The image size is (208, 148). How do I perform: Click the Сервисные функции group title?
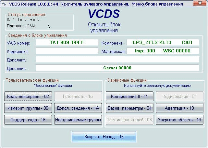point(127,80)
